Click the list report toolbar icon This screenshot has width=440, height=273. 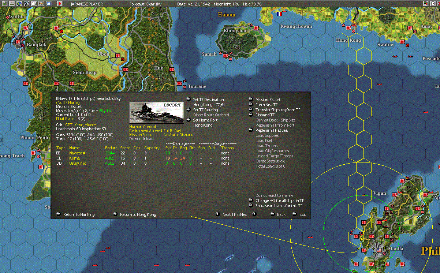tap(41, 4)
